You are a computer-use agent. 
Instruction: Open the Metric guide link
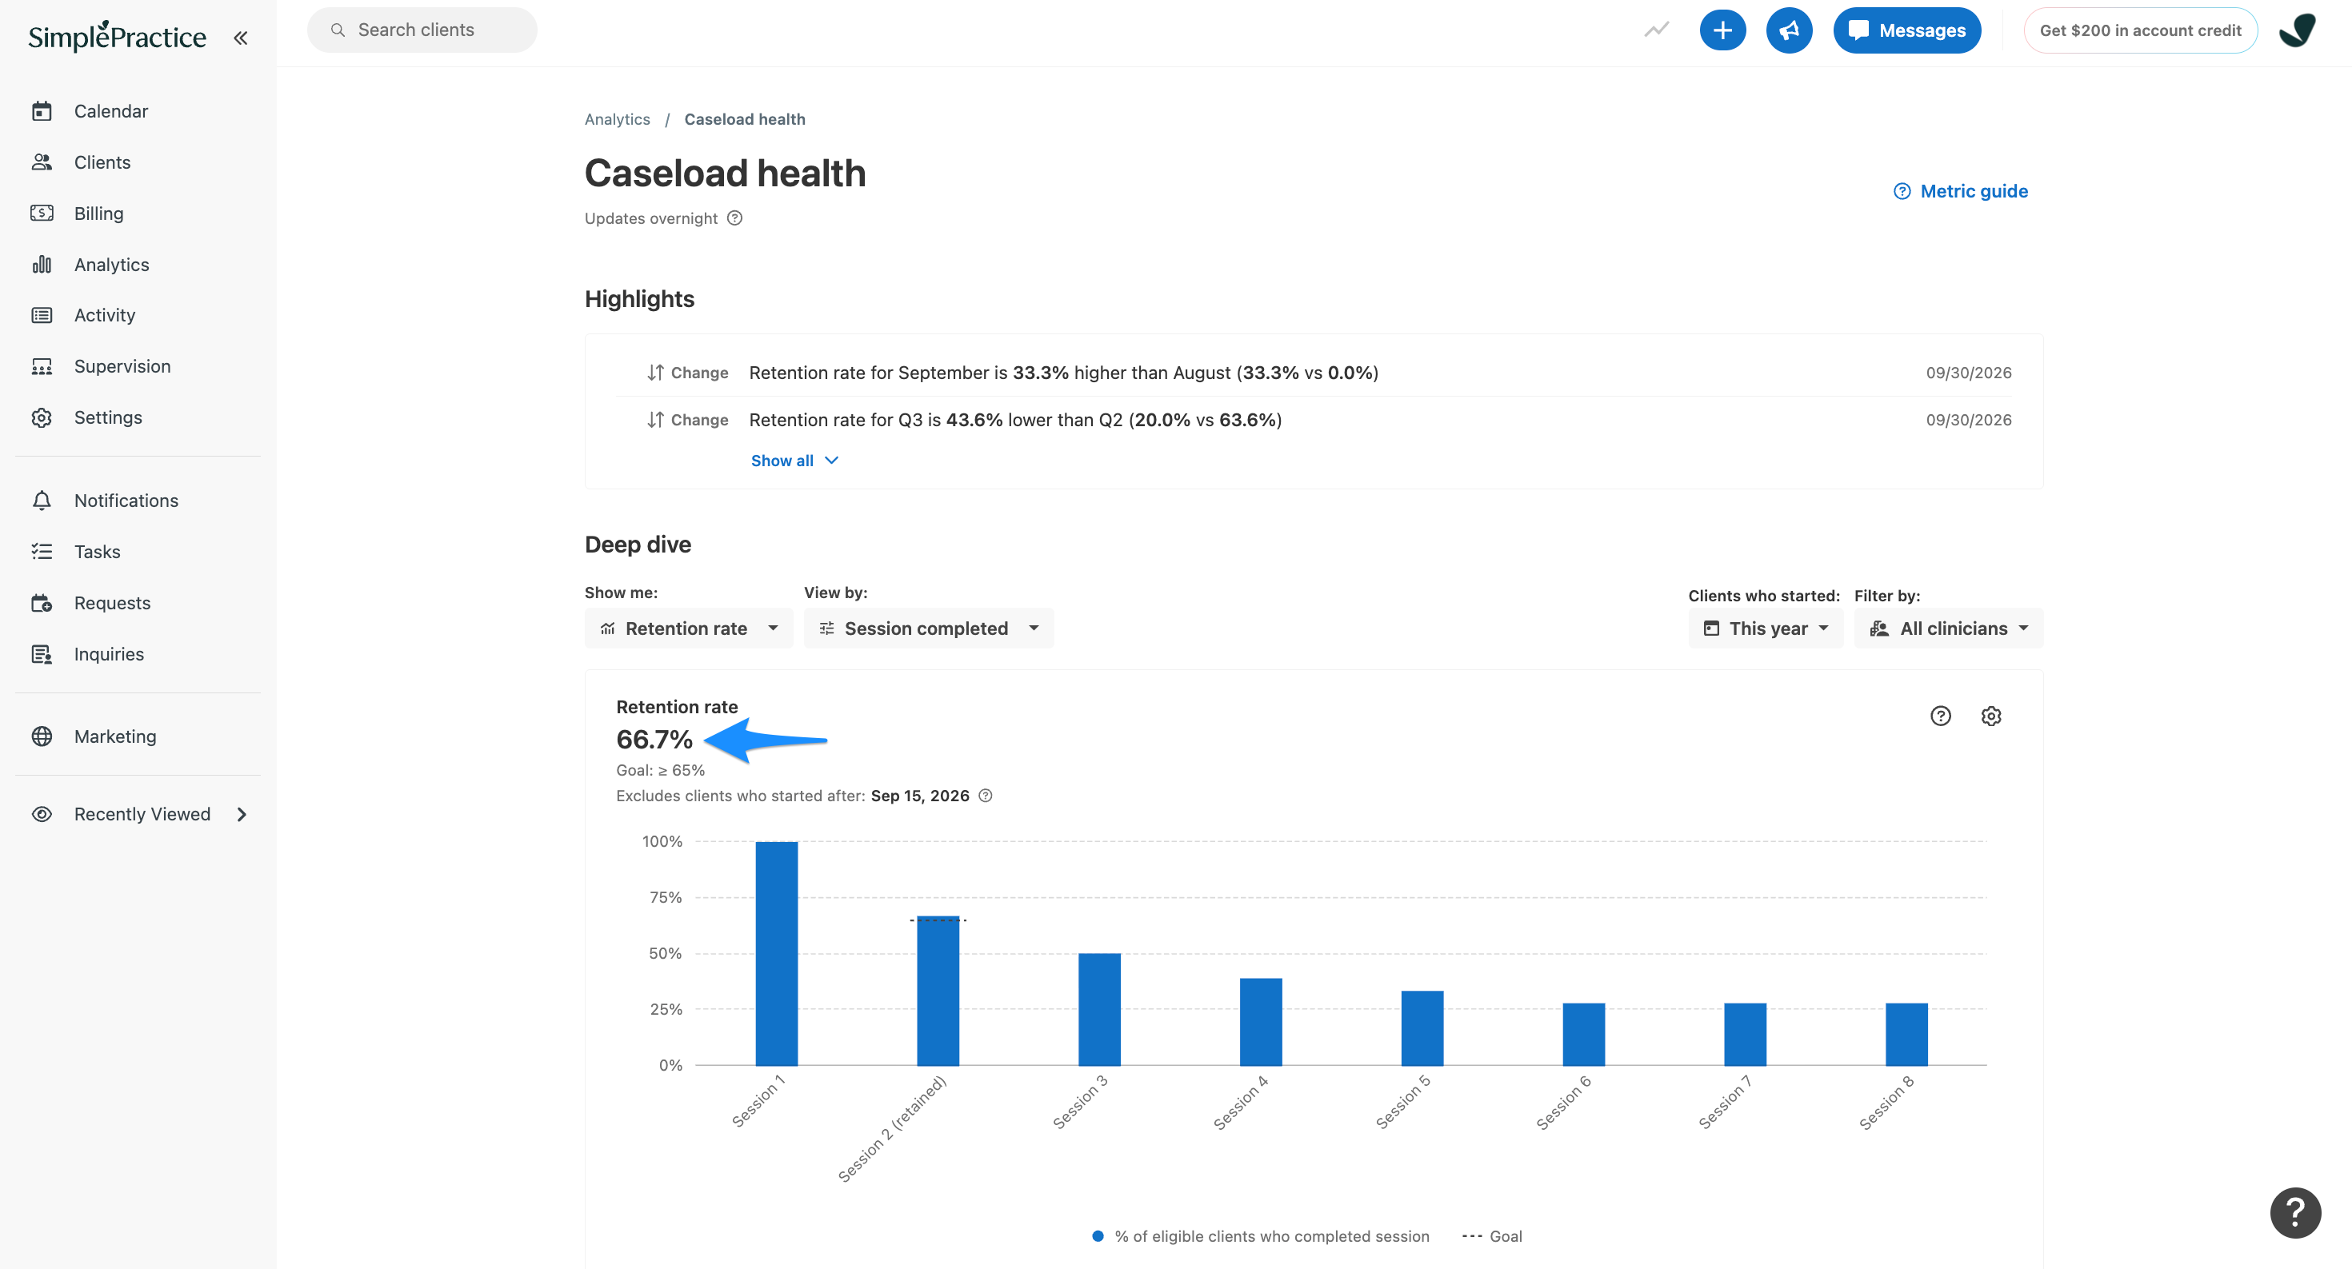[x=1960, y=190]
